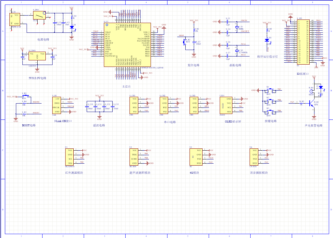Click the '超声波测距模块' section title
The image size is (333, 238).
coord(140,173)
